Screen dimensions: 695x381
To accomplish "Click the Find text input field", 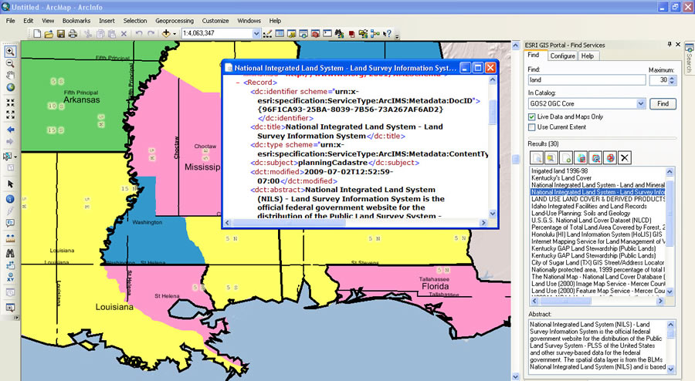I will click(x=587, y=80).
